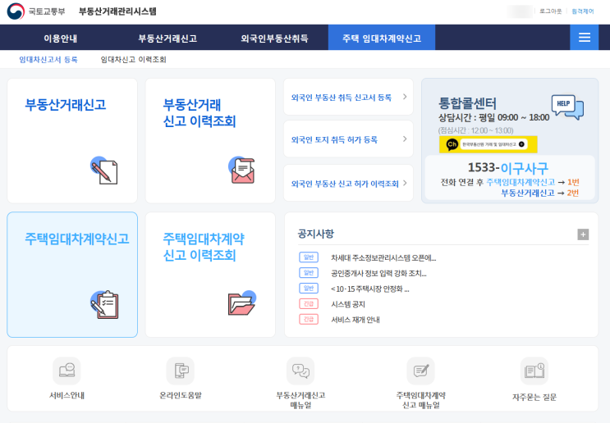Click the 원격제어 link
The image size is (610, 423).
click(583, 11)
